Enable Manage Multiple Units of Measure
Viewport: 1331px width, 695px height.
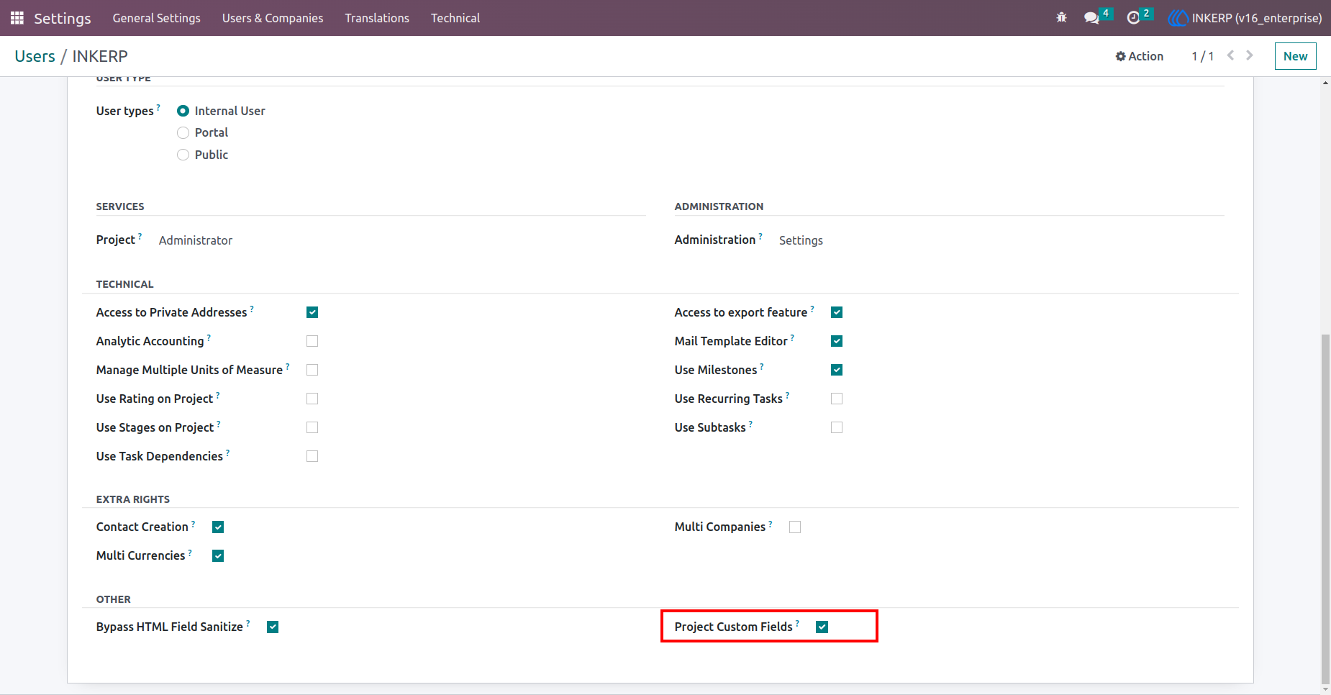(312, 370)
